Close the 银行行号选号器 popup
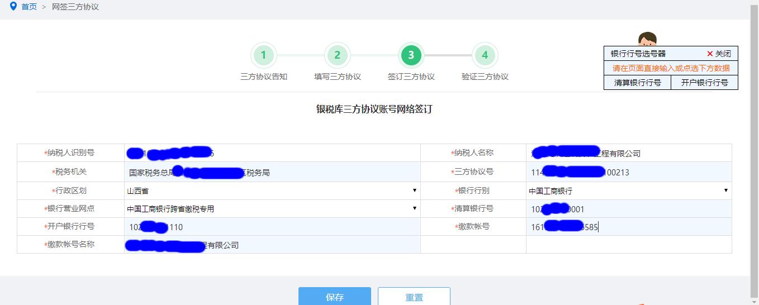The width and height of the screenshot is (759, 305). coord(719,54)
